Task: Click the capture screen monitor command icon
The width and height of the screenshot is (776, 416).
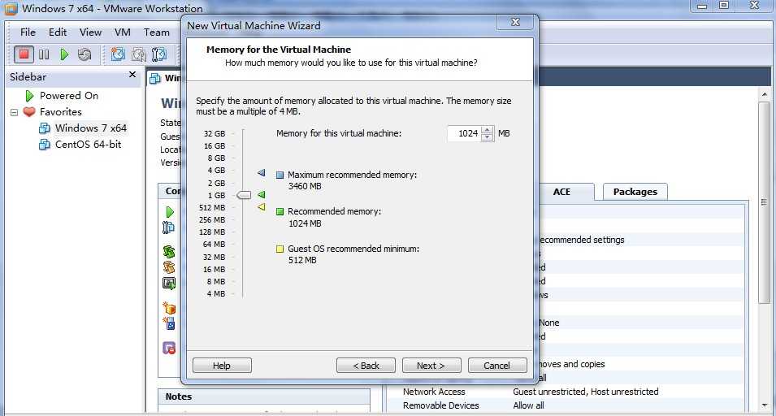Action: [x=169, y=284]
